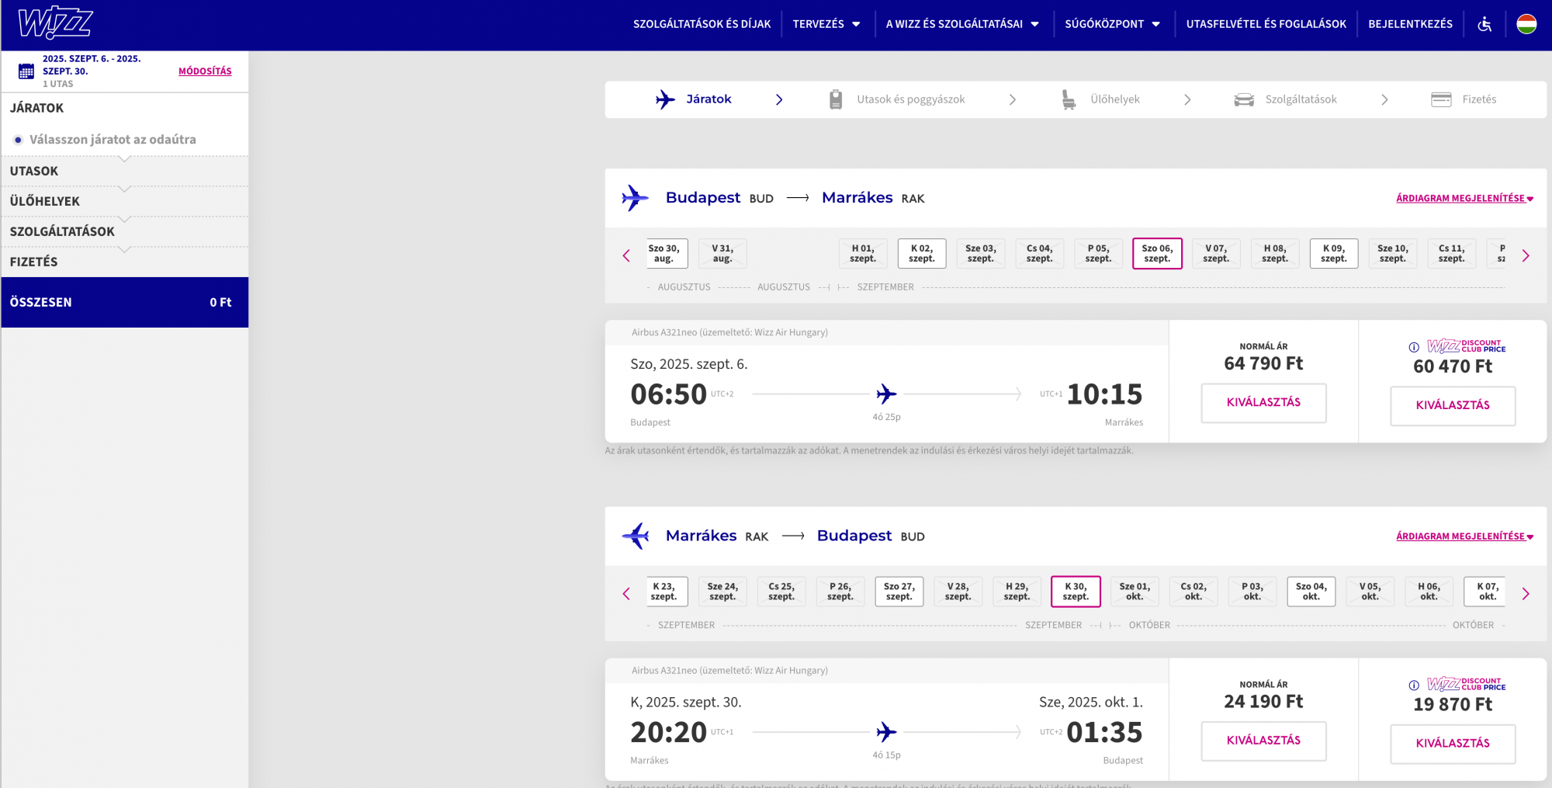Click the Wizz Air logo

click(55, 23)
